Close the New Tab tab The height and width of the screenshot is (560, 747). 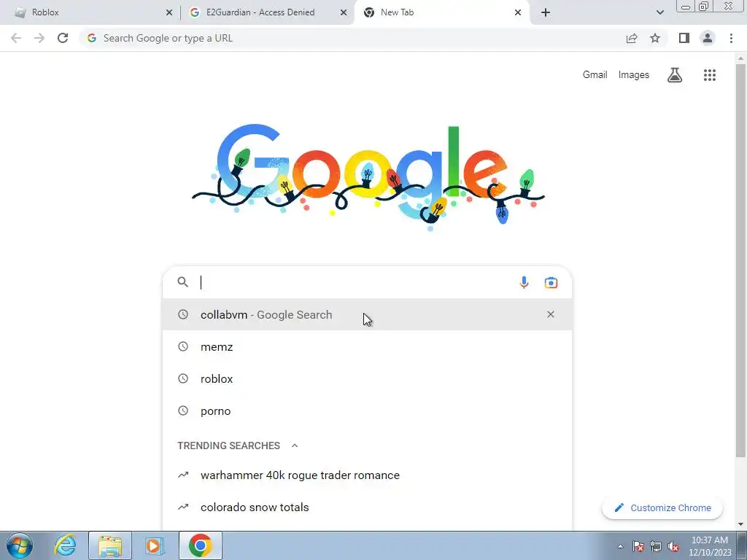click(518, 12)
